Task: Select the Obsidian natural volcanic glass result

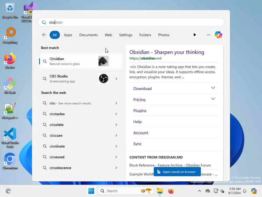Action: pyautogui.click(x=81, y=61)
